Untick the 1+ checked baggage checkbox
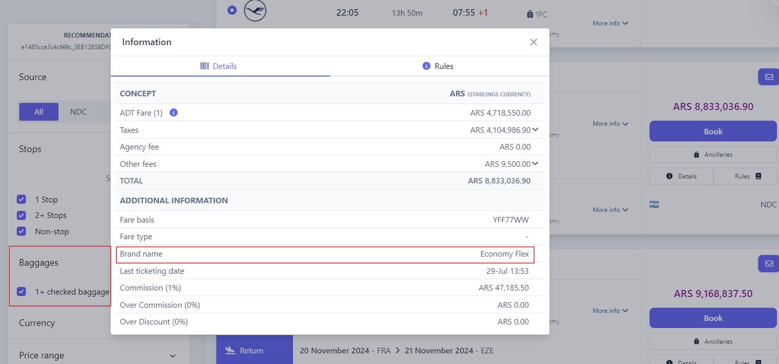Image resolution: width=779 pixels, height=364 pixels. point(21,292)
